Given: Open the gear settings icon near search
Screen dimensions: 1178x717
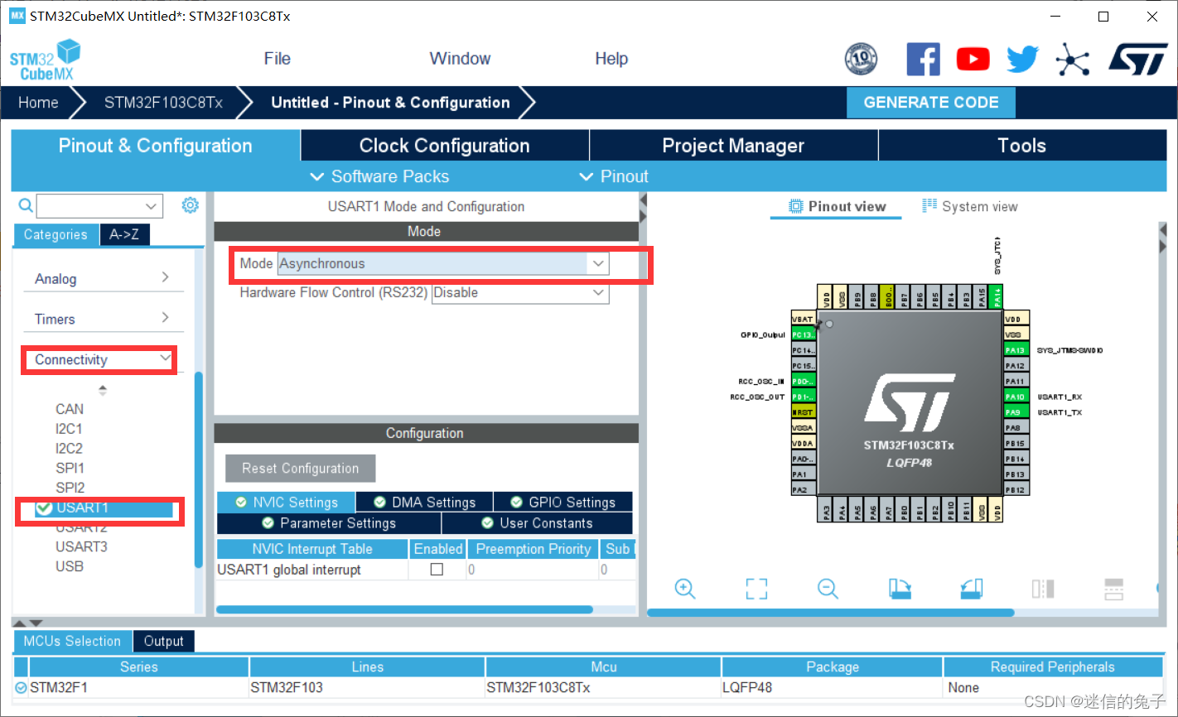Looking at the screenshot, I should point(191,205).
